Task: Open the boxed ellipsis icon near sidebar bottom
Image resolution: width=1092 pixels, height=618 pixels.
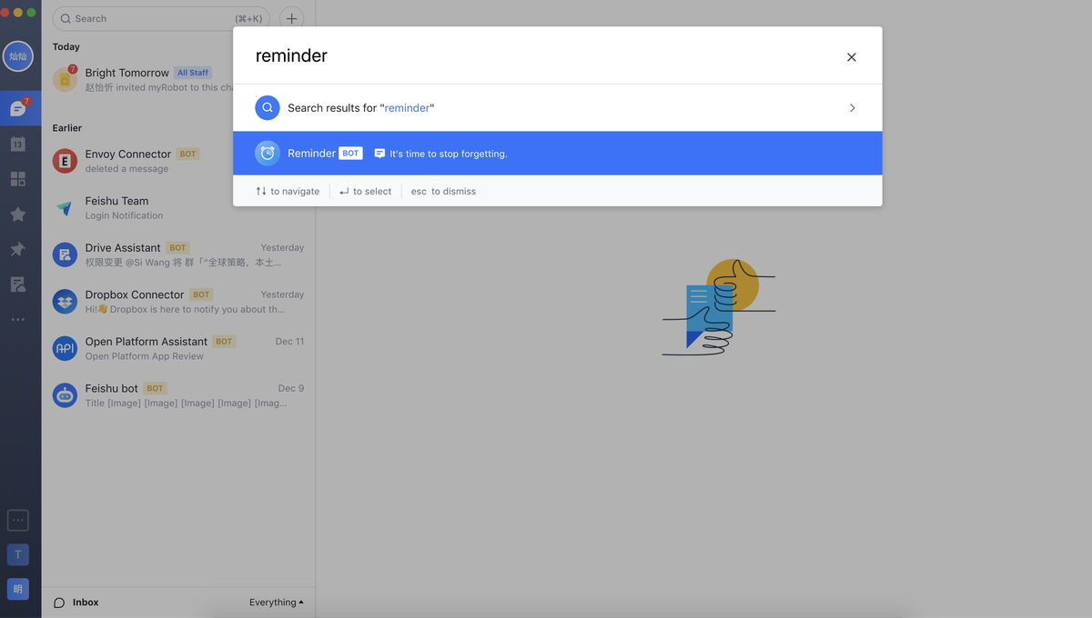Action: point(18,520)
